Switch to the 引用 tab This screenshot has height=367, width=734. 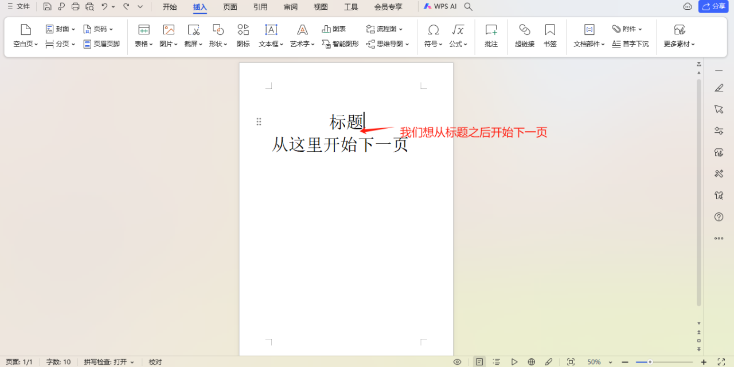tap(260, 7)
